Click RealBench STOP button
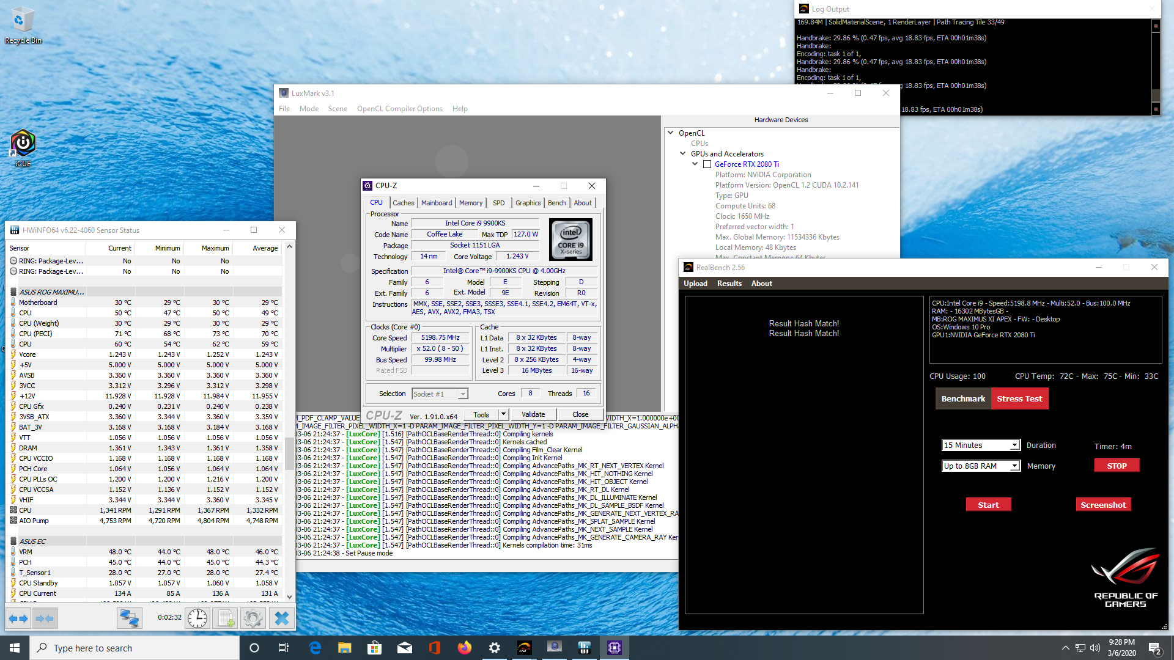1174x660 pixels. 1117,466
